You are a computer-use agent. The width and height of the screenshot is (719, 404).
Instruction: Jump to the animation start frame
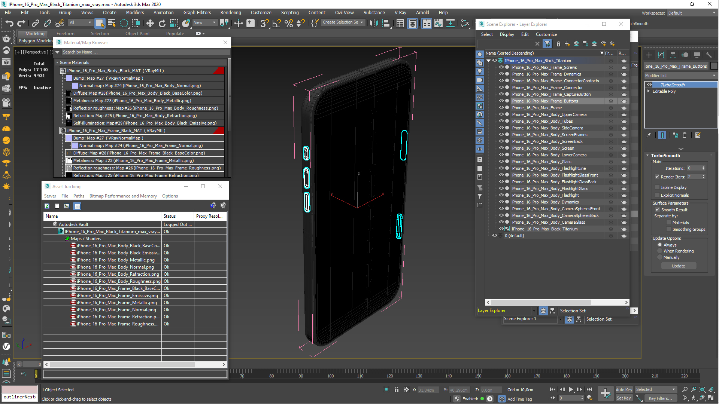click(x=553, y=390)
